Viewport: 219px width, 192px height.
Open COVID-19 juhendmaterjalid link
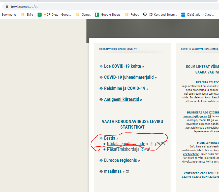(x=129, y=77)
